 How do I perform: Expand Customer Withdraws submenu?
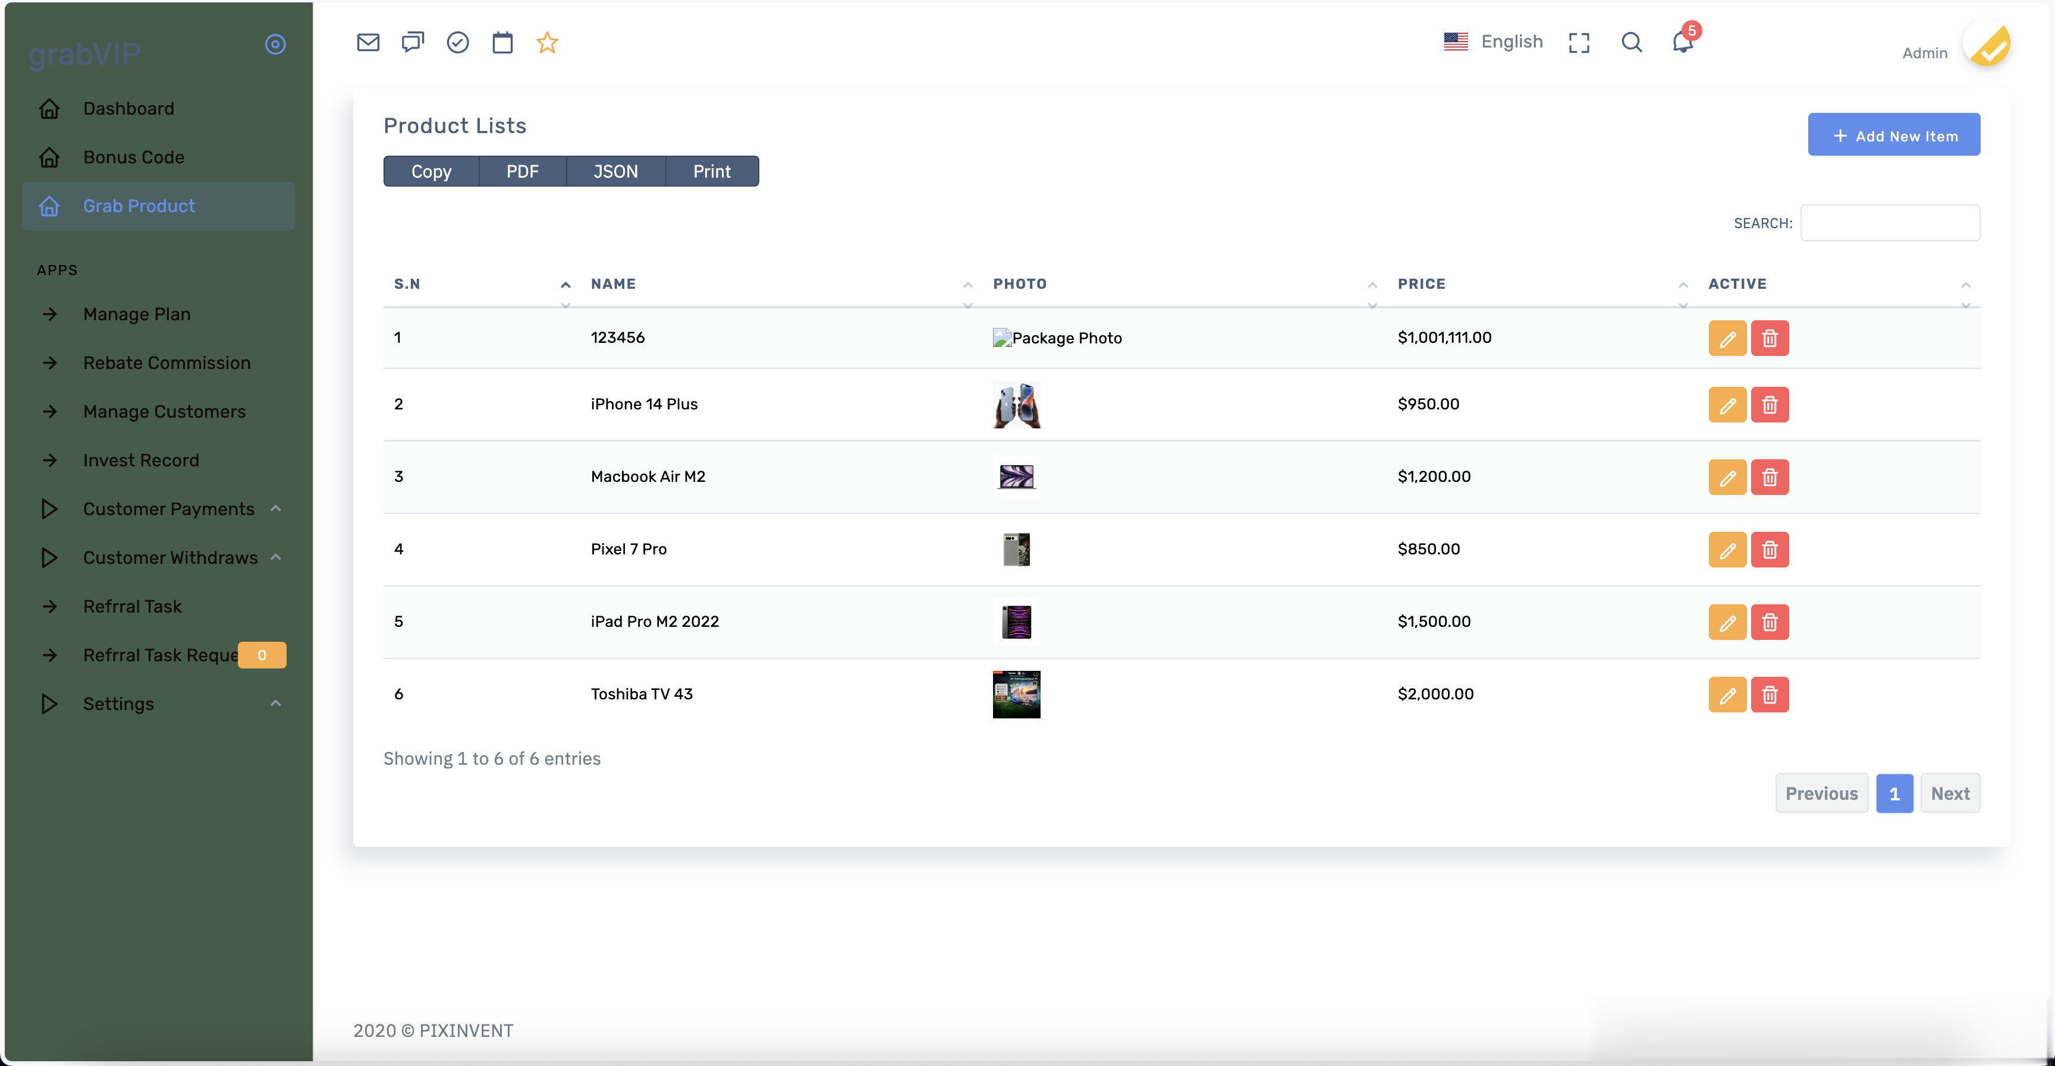click(x=170, y=557)
